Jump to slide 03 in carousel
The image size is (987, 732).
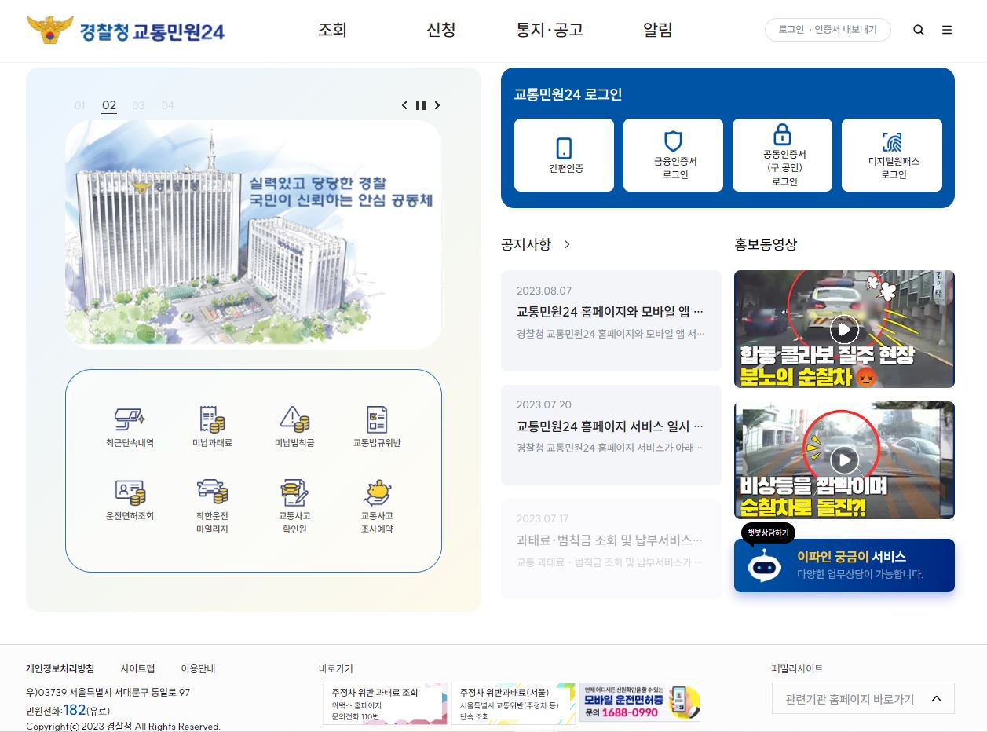coord(138,104)
